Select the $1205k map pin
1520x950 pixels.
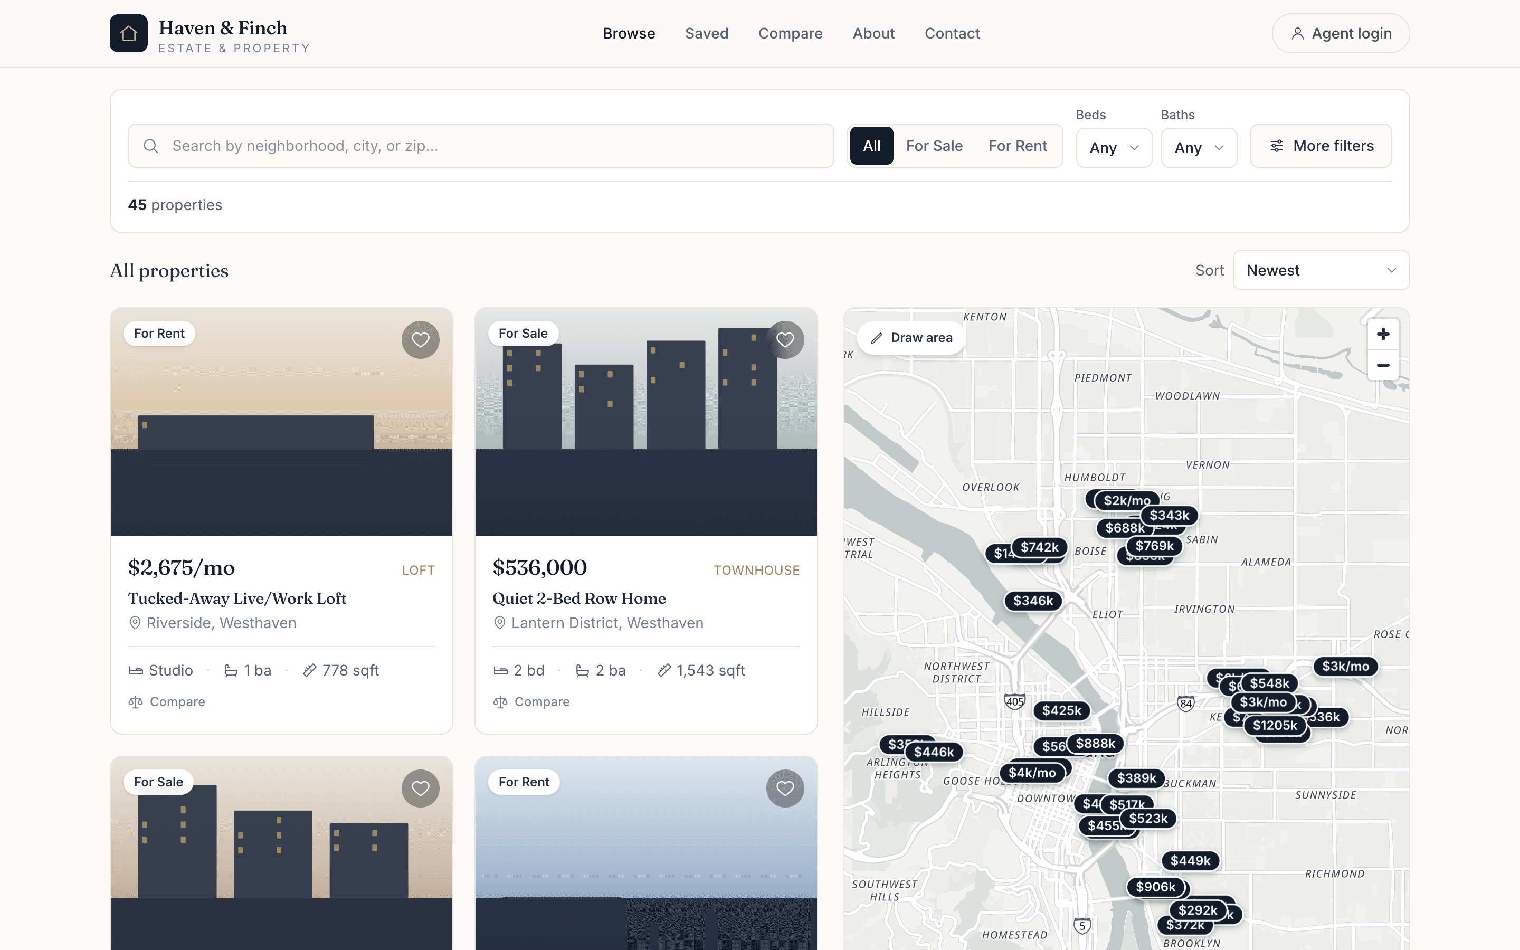click(1275, 726)
